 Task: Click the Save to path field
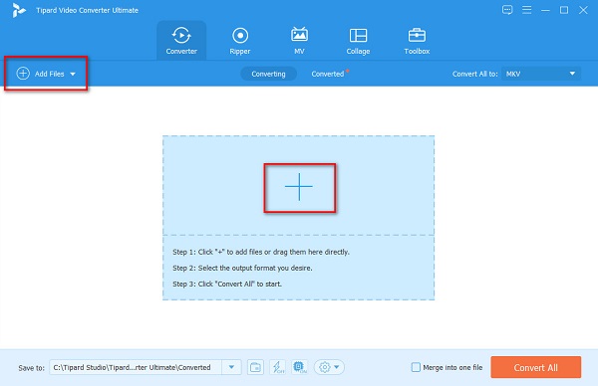coord(136,367)
